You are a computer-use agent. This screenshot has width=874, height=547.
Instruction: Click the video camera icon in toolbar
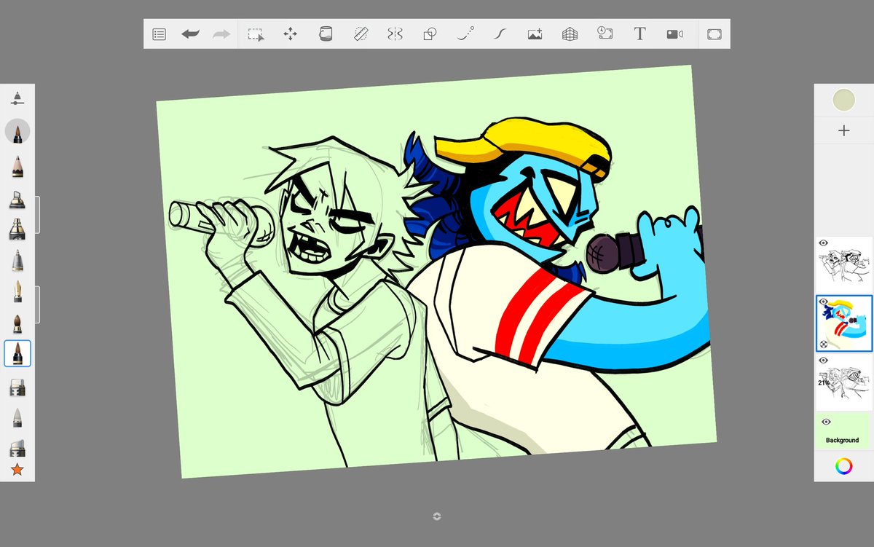[x=674, y=34]
